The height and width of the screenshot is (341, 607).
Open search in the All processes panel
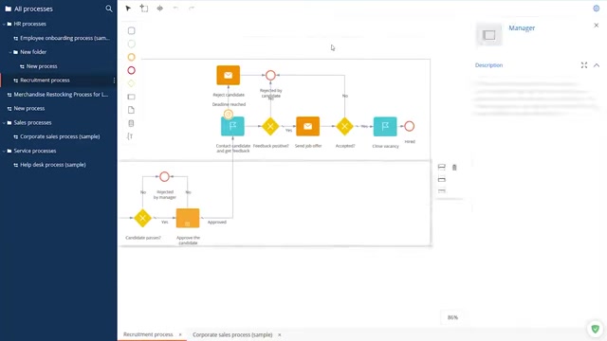tap(109, 9)
